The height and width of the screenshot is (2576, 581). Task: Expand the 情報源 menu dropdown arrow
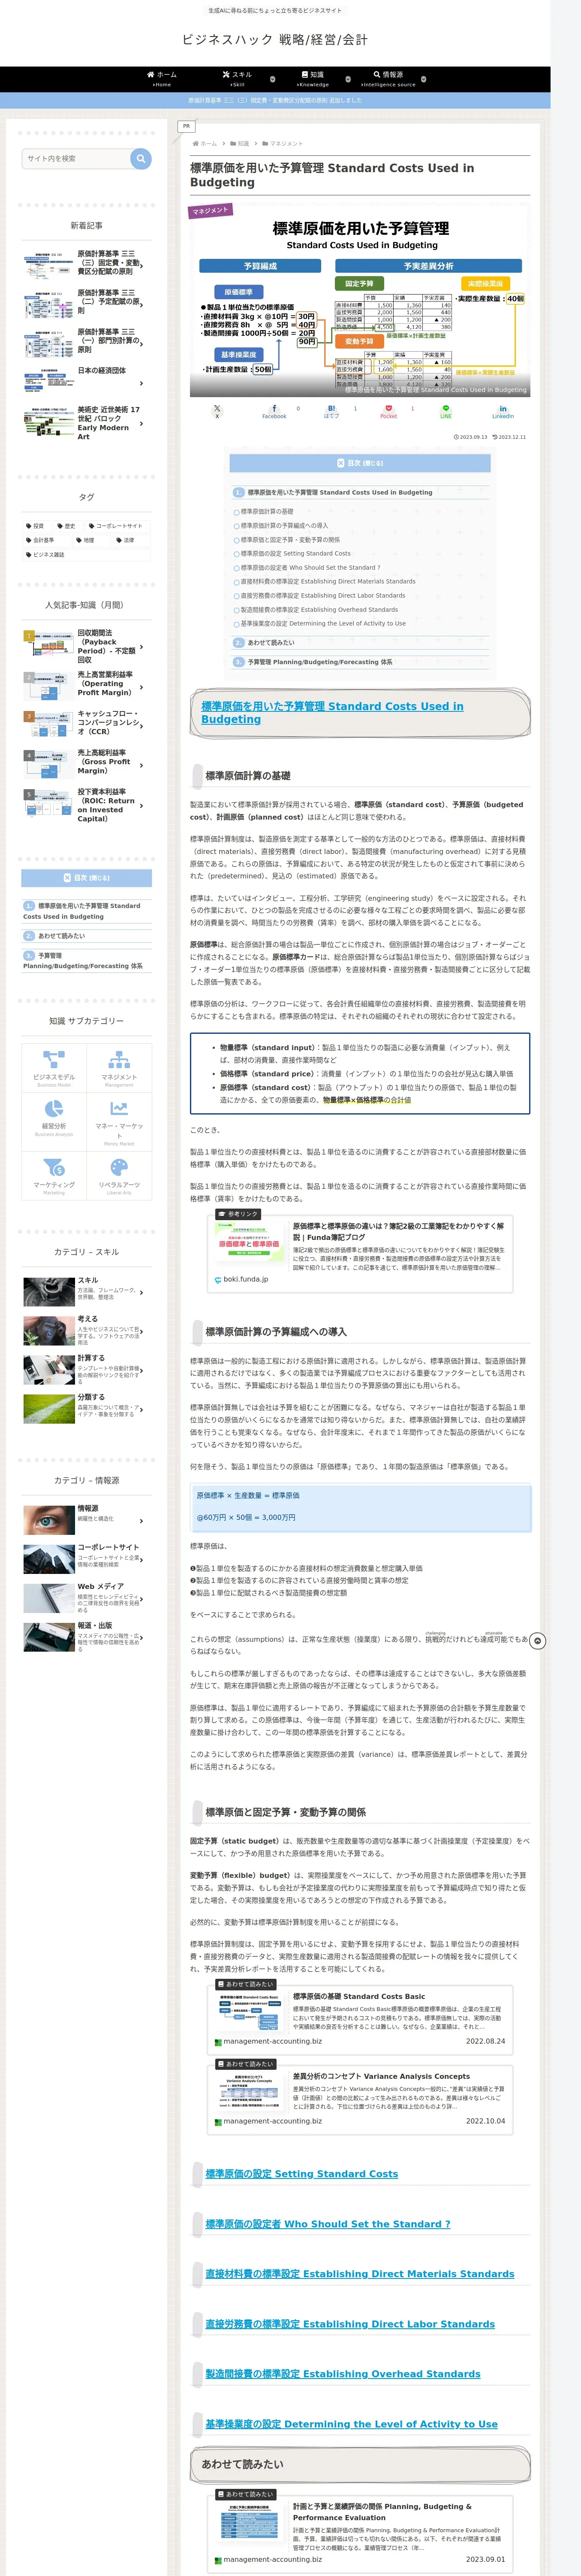pos(423,79)
